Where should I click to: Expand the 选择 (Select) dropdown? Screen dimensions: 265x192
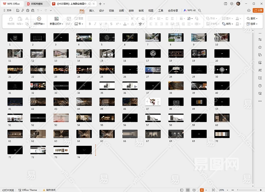pyautogui.click(x=252, y=24)
